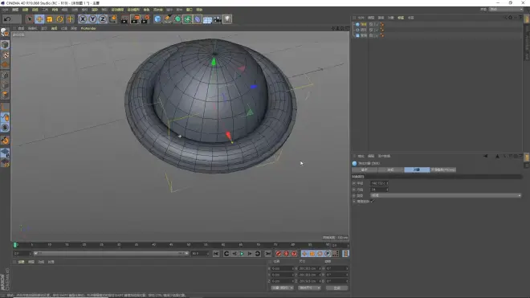Image resolution: width=530 pixels, height=298 pixels.
Task: Click the green Array generator icon
Action: (x=188, y=19)
